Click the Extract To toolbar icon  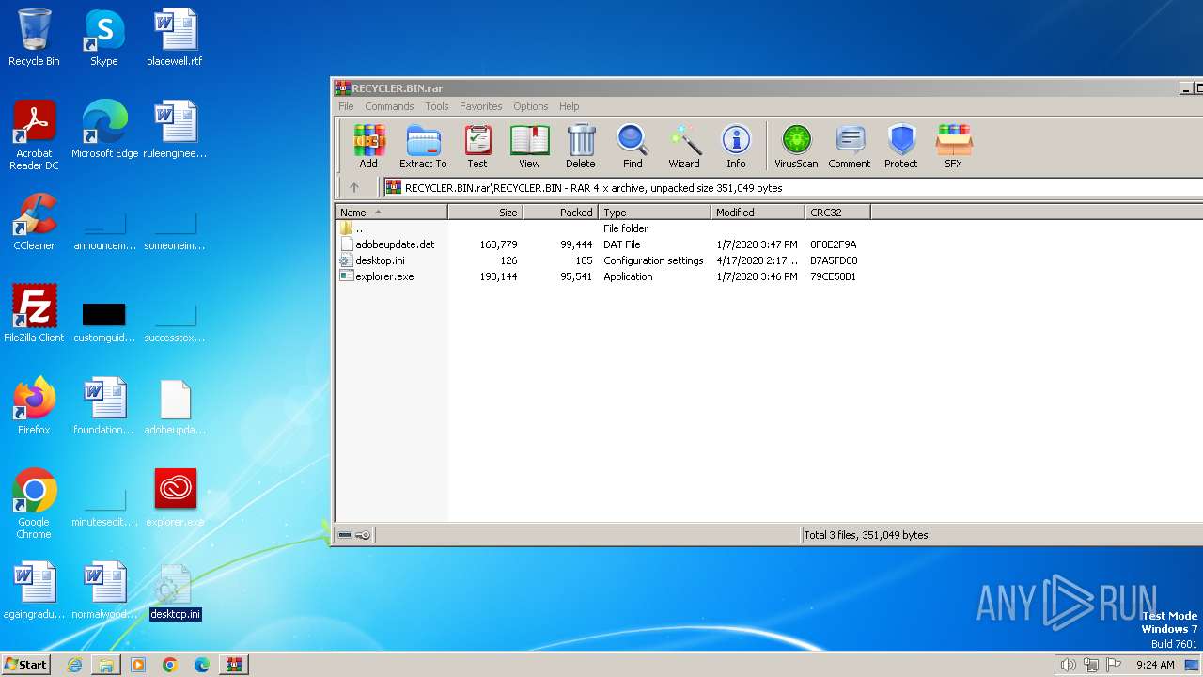pyautogui.click(x=423, y=147)
